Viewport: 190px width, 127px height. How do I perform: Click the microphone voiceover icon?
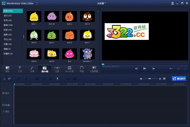57,79
